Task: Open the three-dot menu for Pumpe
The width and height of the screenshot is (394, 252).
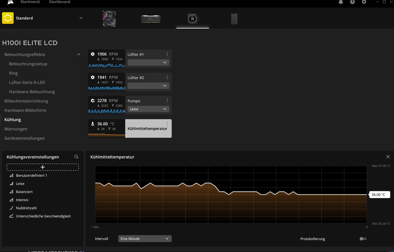Action: (167, 101)
